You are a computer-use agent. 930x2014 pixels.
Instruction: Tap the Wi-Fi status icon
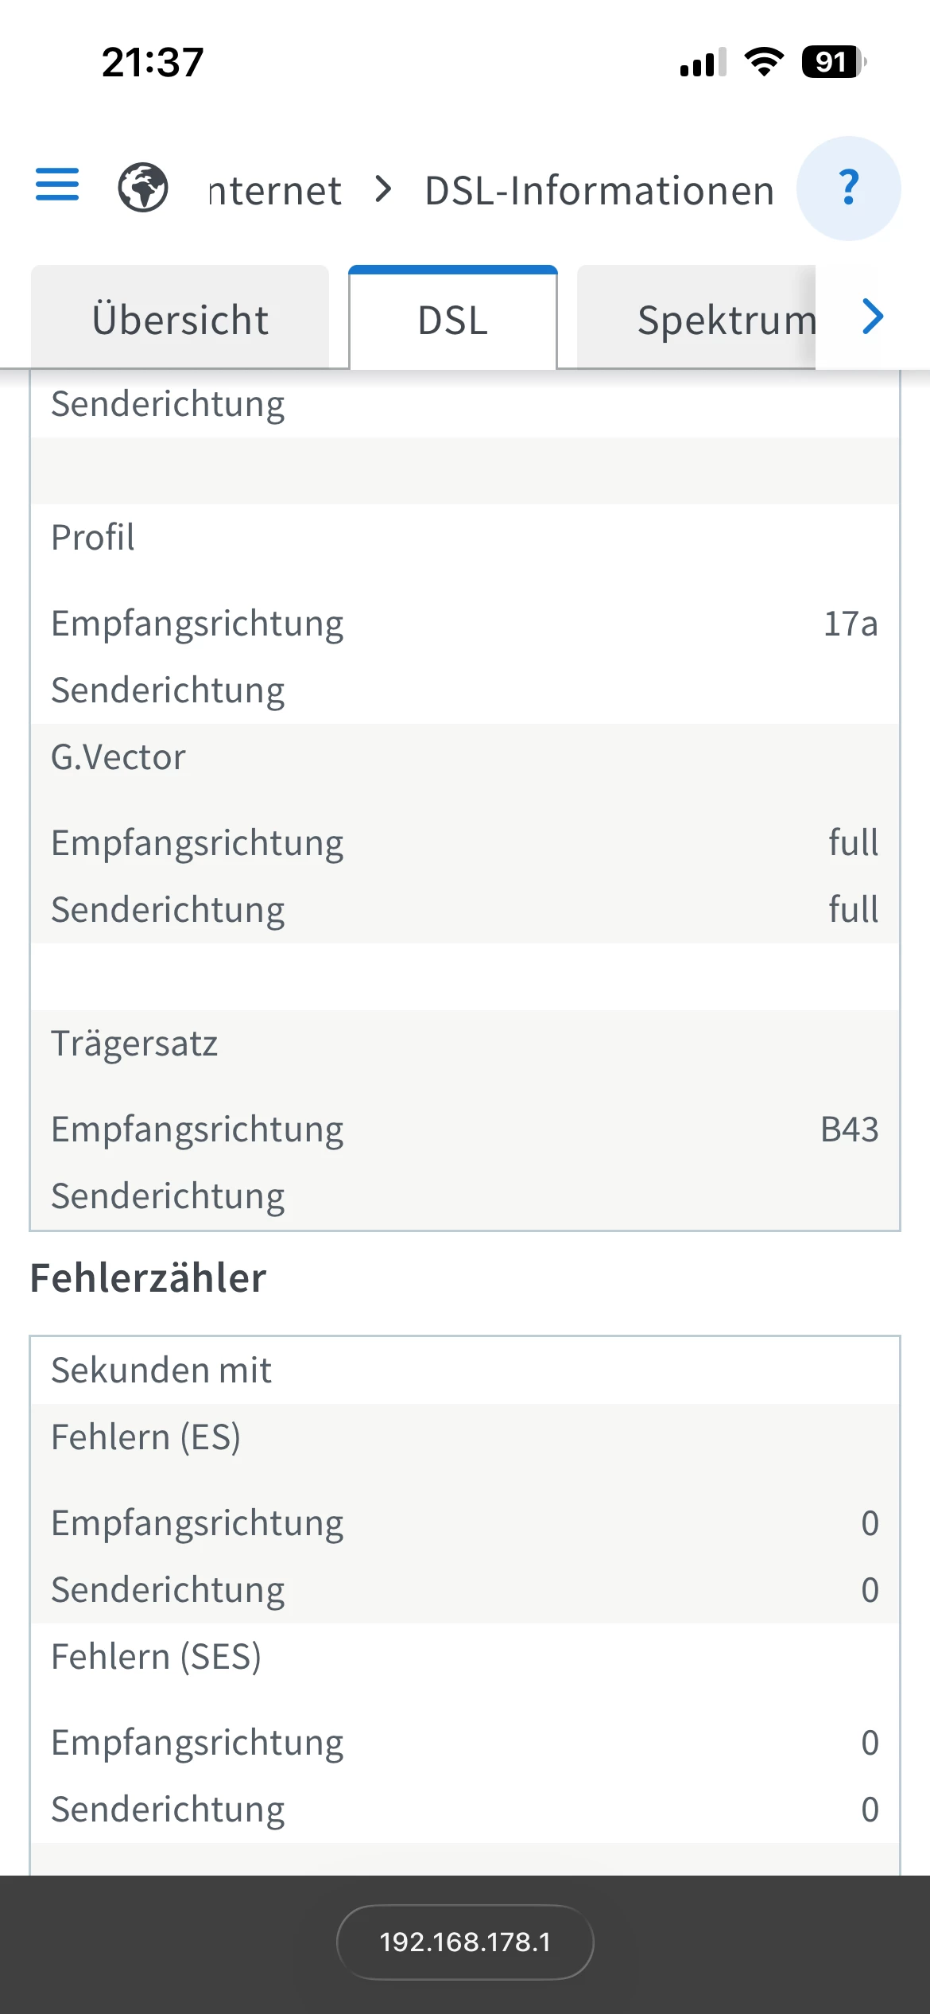[764, 61]
